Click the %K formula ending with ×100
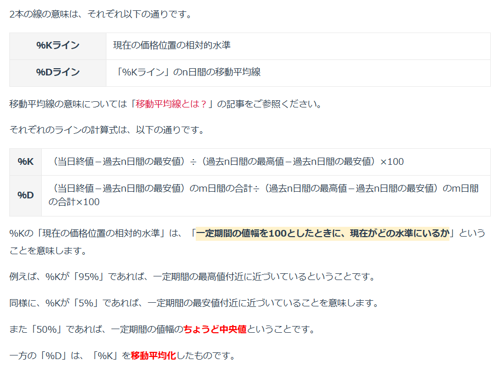 [227, 162]
